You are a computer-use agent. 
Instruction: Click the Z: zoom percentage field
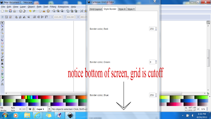(203, 109)
